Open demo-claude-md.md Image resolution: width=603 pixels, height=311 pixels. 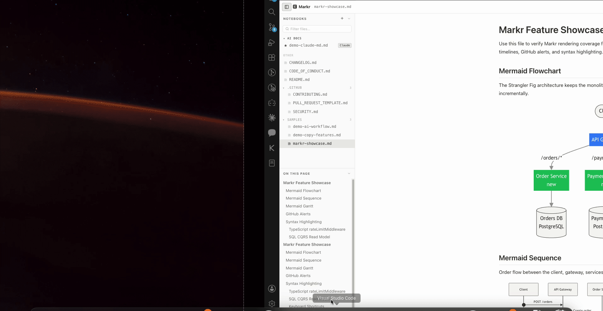[x=308, y=45]
